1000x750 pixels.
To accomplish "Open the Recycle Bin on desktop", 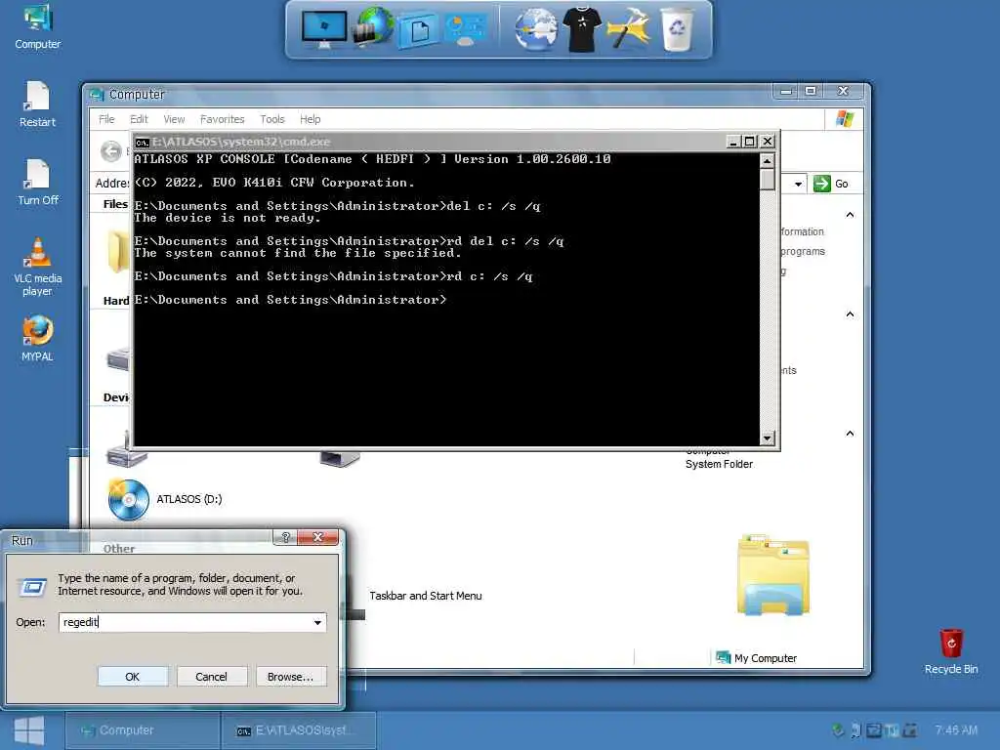I will tap(951, 651).
